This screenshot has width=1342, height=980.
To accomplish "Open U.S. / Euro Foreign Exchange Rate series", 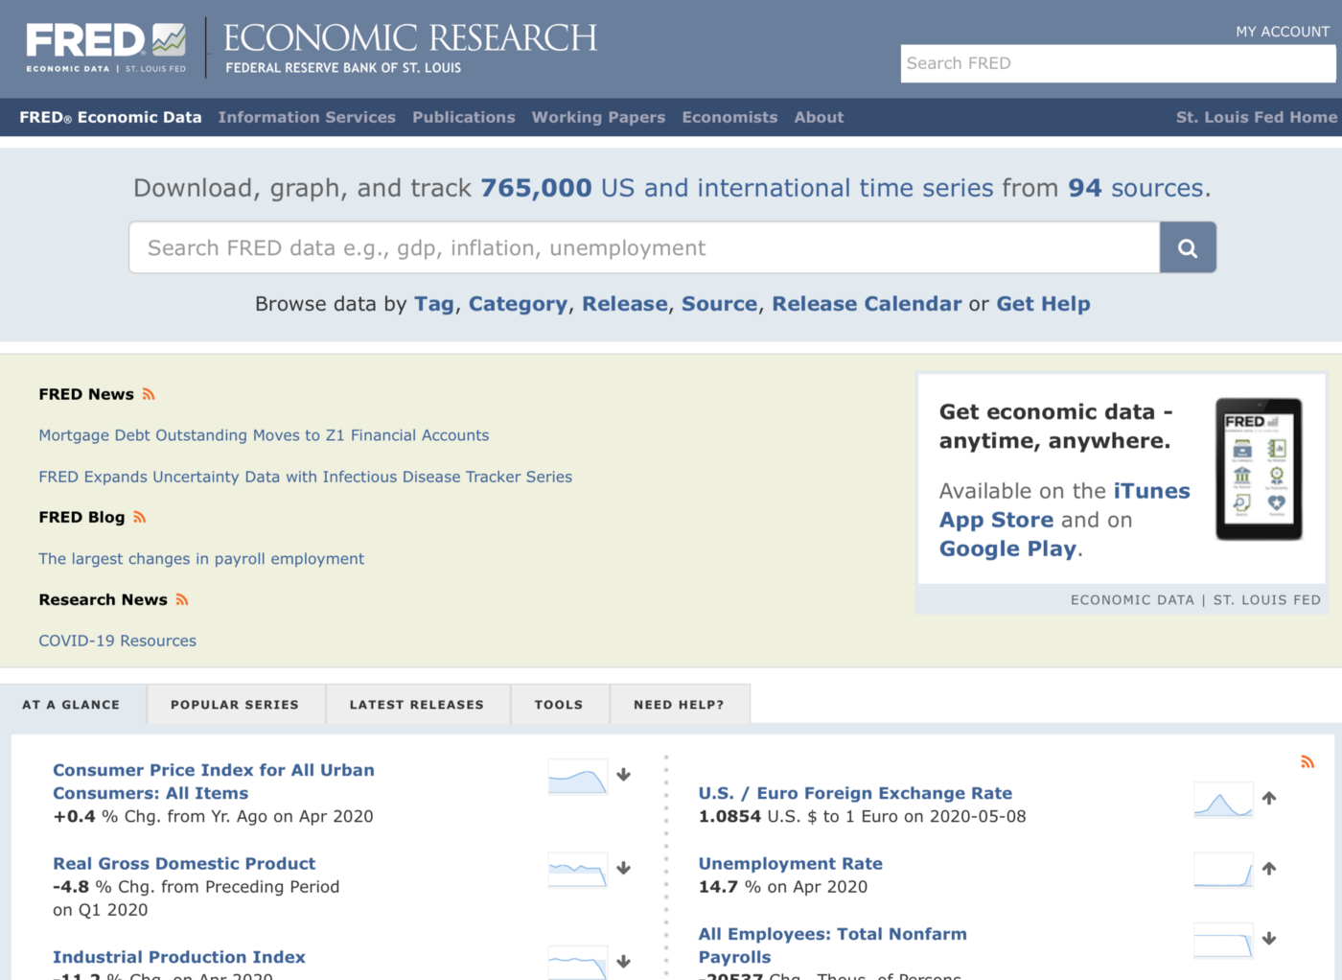I will click(x=855, y=793).
